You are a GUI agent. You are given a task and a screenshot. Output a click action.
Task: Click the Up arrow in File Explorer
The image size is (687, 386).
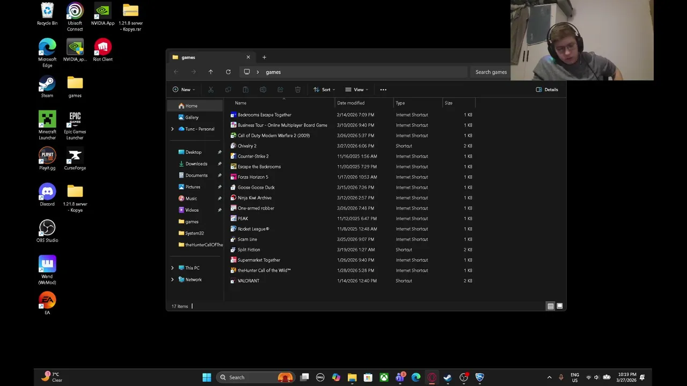[x=210, y=72]
